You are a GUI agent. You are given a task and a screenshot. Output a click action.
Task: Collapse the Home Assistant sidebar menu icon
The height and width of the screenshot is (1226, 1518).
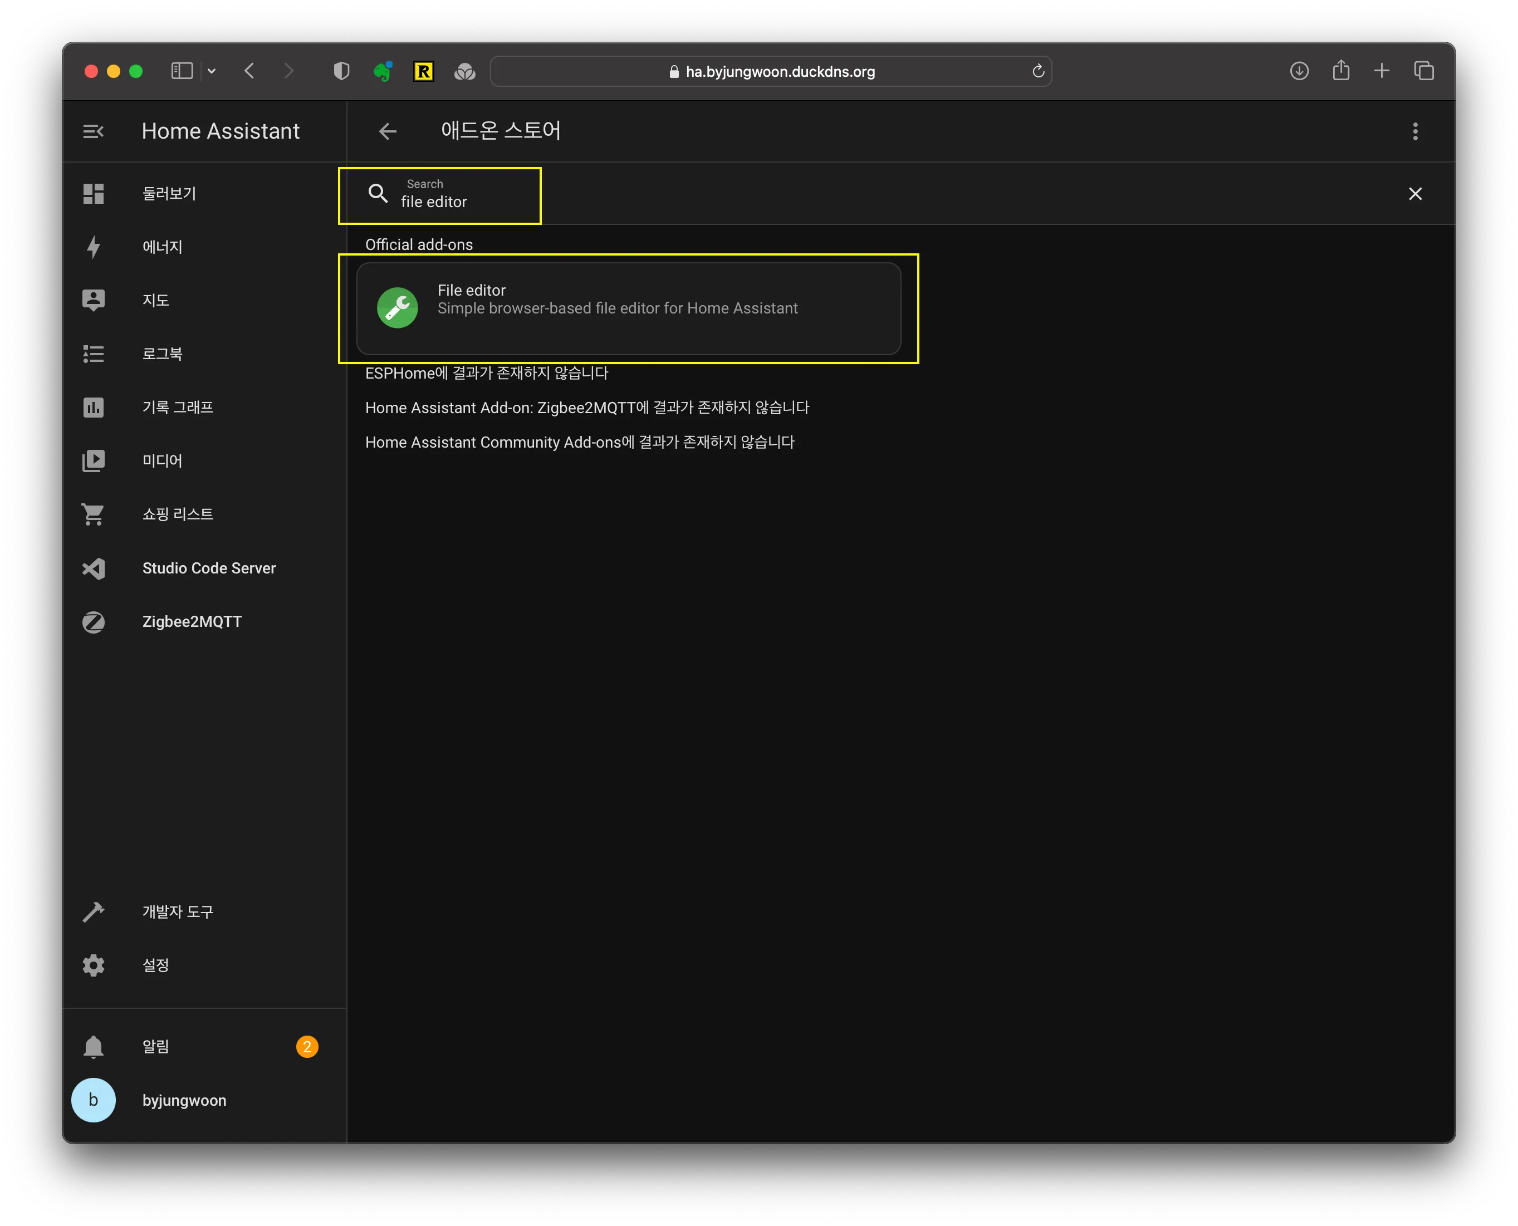tap(93, 131)
